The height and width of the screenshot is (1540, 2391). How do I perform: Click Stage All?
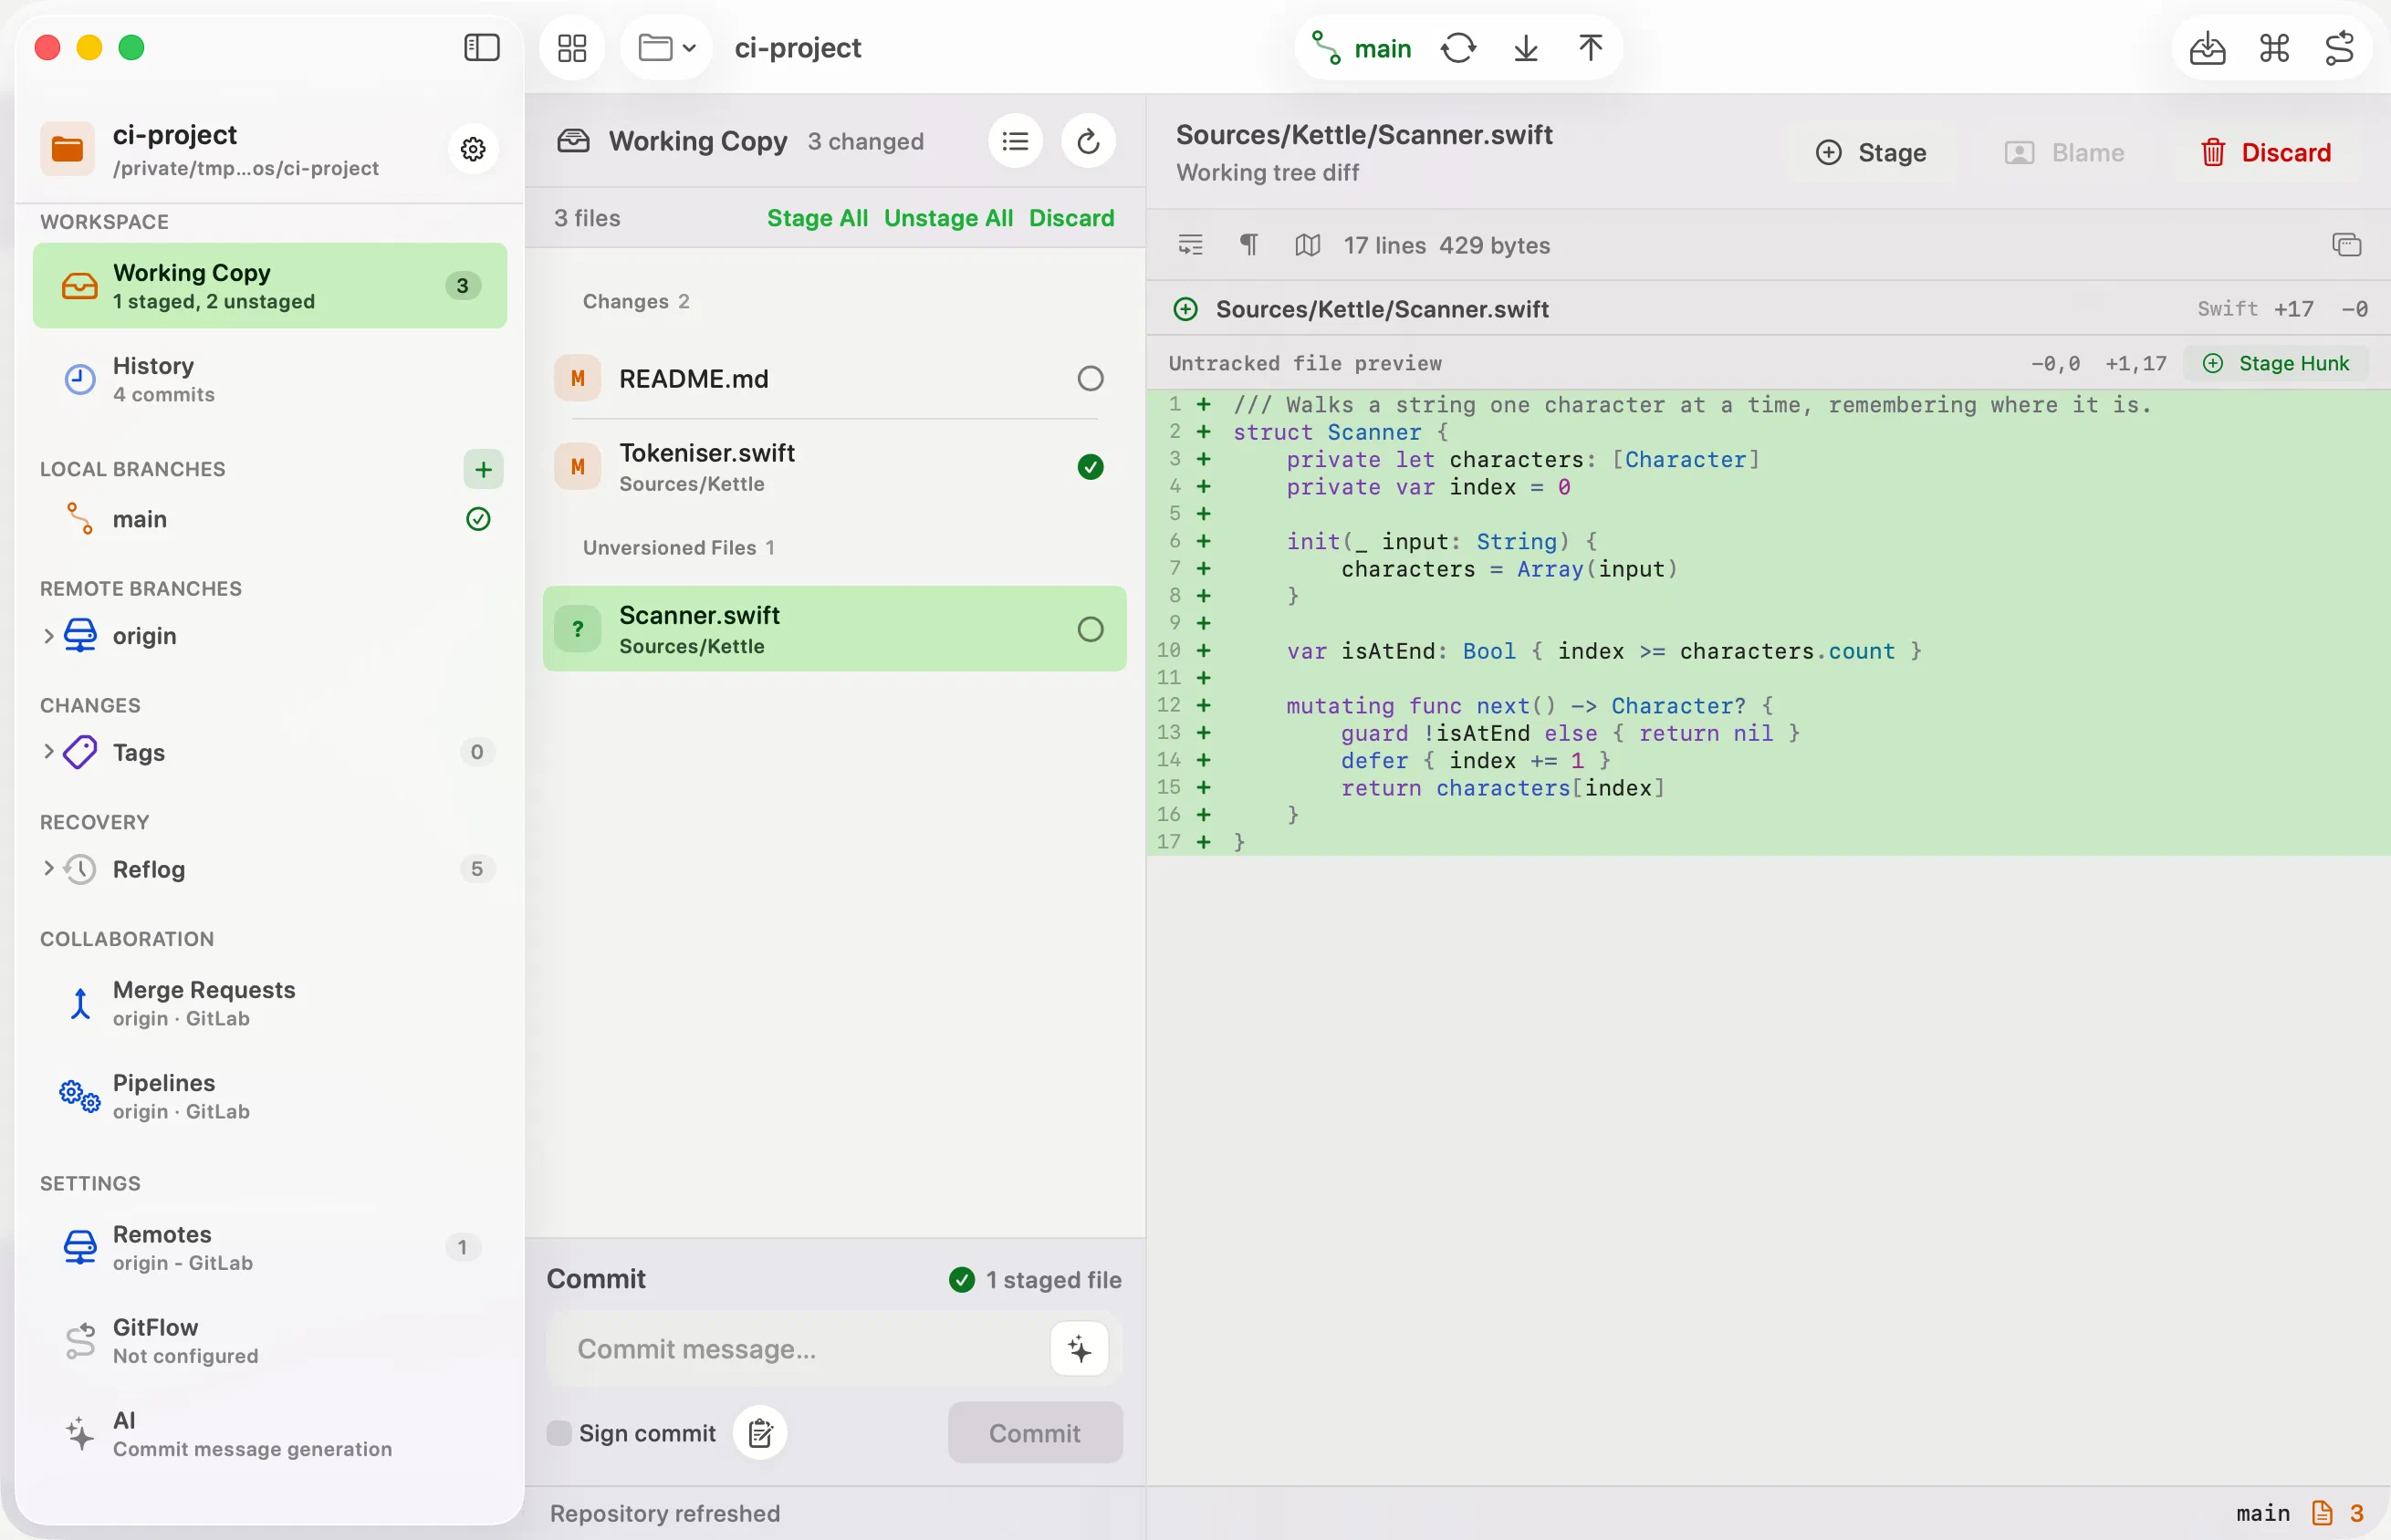click(x=817, y=218)
